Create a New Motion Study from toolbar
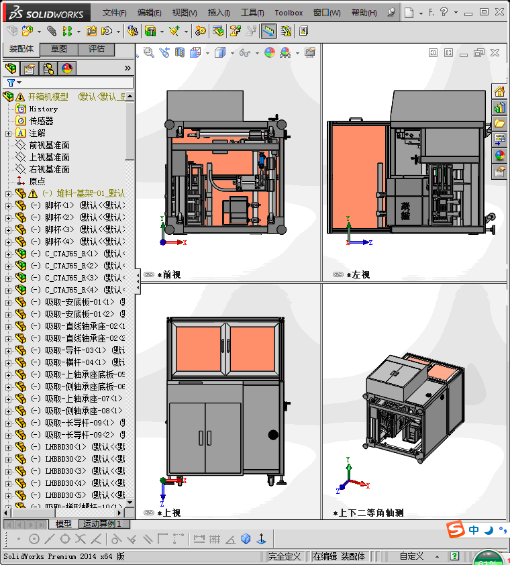Screen dimensions: 510x565 [x=201, y=32]
